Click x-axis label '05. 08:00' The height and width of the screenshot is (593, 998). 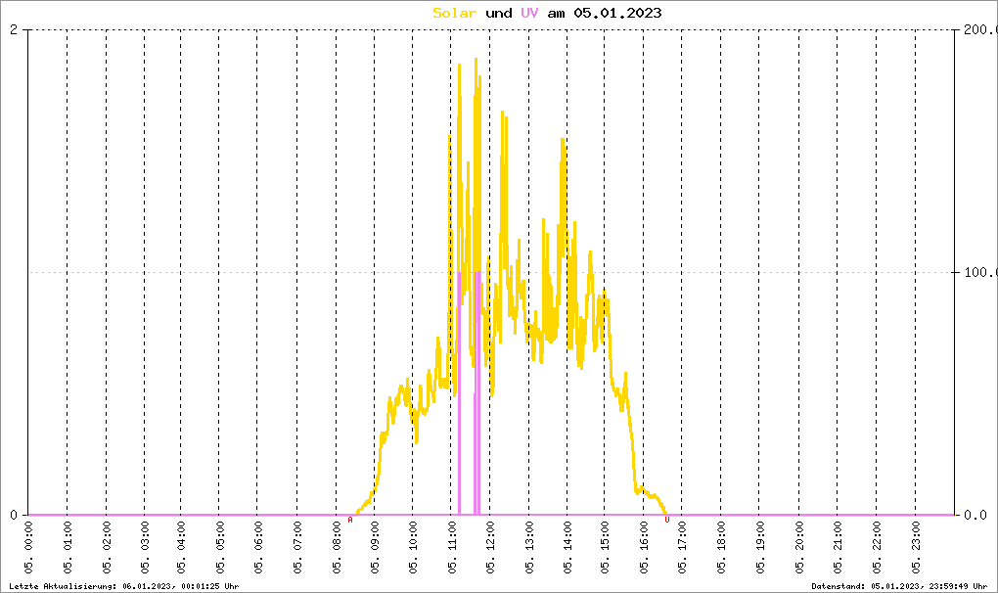pos(336,548)
